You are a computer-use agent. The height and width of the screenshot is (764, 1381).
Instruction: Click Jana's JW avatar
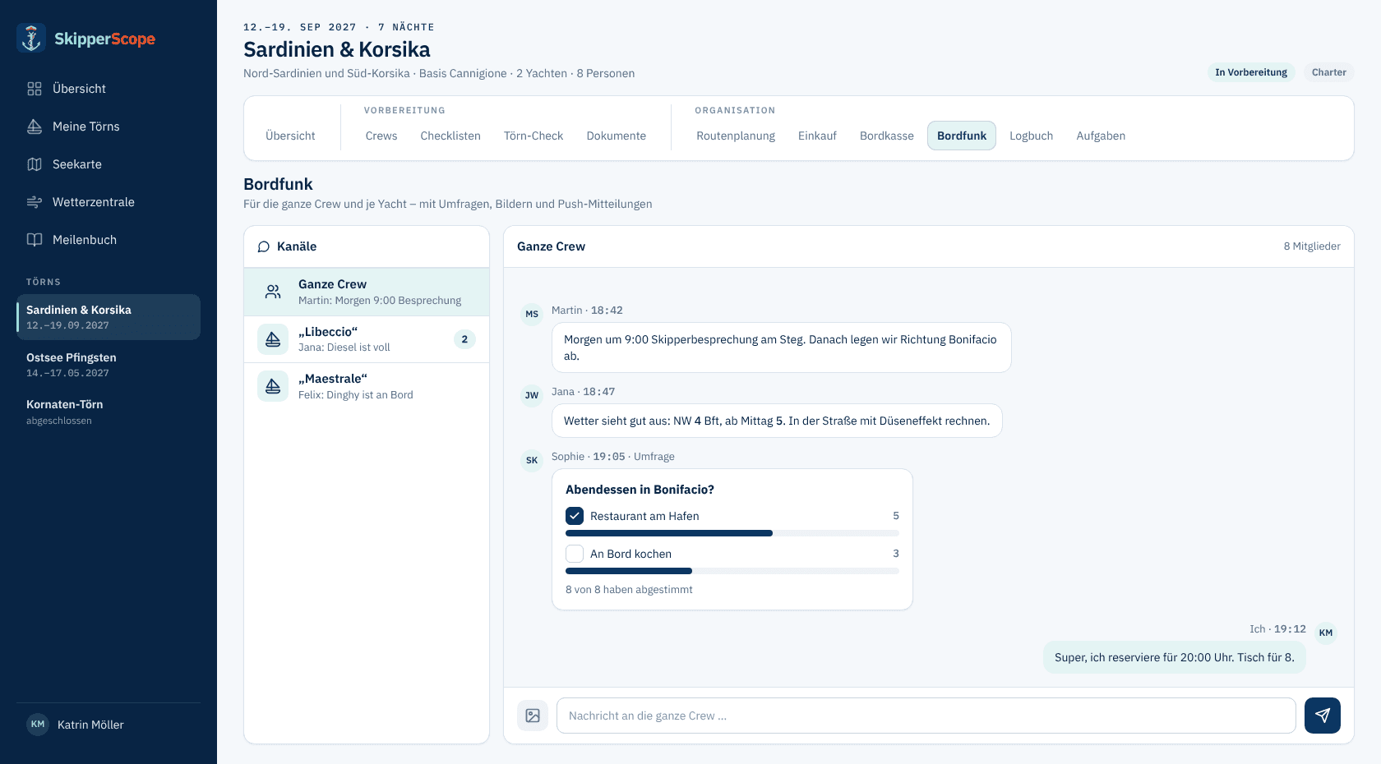[532, 395]
